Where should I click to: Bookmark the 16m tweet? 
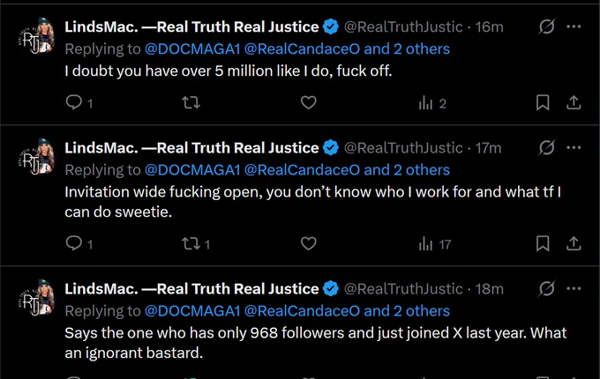(543, 102)
